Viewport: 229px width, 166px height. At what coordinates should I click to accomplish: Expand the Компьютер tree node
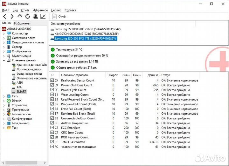[4, 34]
